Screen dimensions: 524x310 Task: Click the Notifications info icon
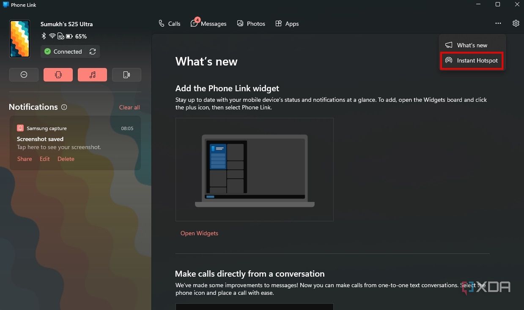click(64, 107)
